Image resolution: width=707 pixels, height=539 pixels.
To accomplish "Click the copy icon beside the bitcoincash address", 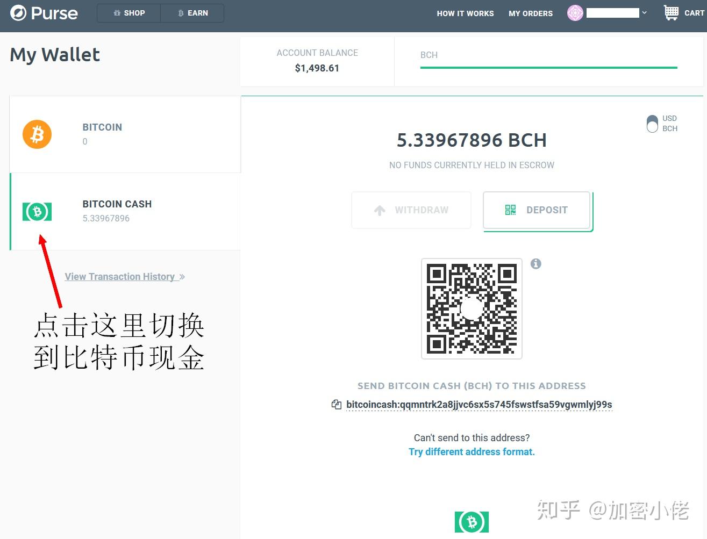I will click(336, 404).
